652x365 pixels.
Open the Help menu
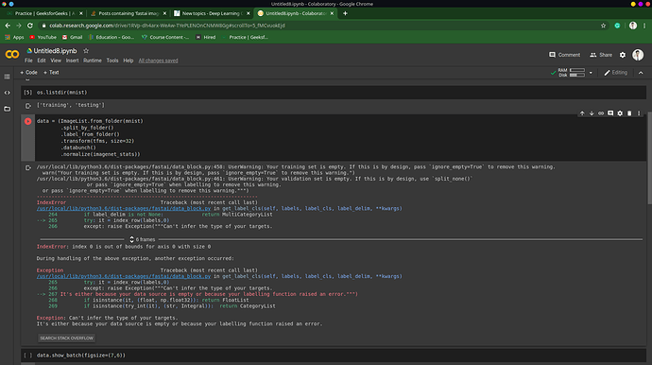(129, 61)
